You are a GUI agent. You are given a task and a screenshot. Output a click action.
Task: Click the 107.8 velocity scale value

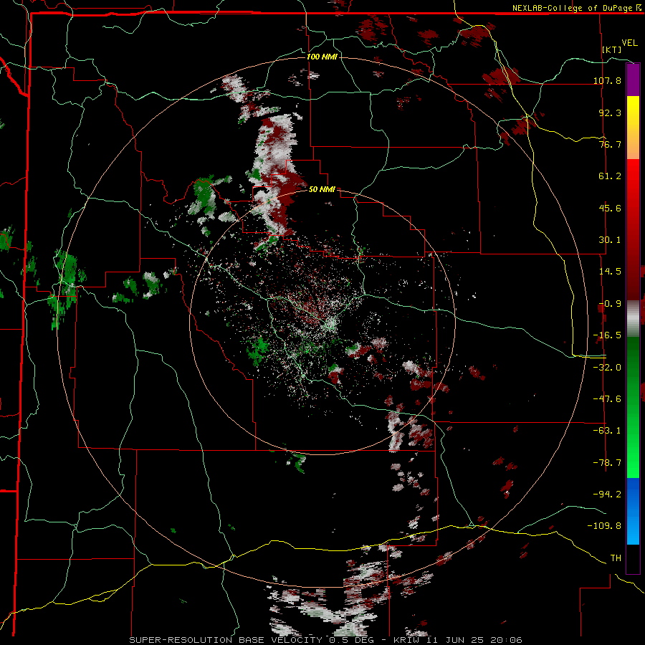(607, 80)
